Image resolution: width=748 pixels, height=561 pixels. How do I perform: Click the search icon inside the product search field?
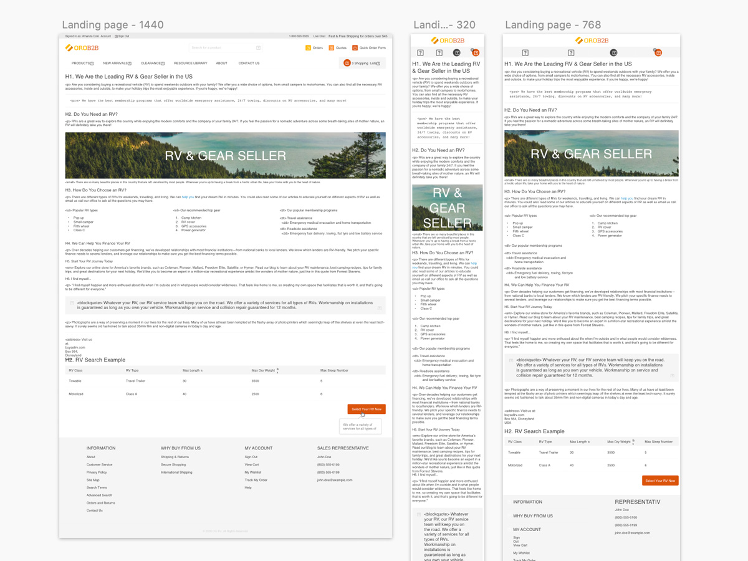pos(258,48)
